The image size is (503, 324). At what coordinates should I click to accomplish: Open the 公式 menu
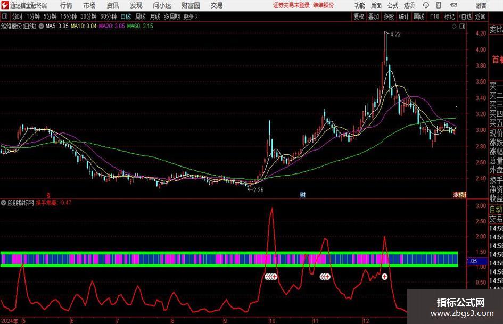click(393, 5)
